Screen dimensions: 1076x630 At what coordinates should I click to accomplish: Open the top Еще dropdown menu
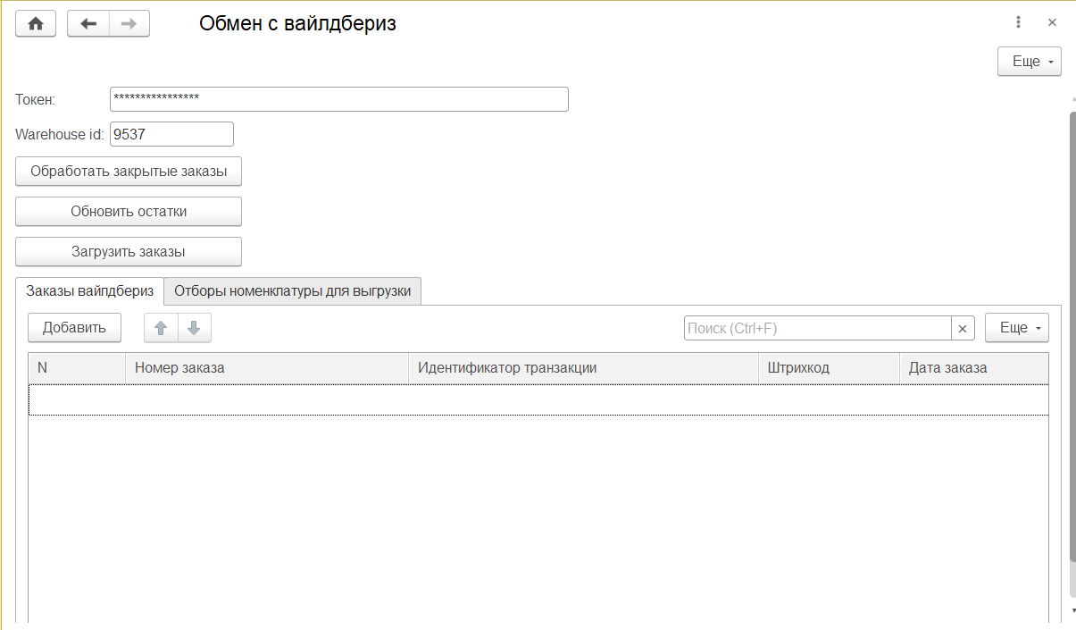(1030, 62)
